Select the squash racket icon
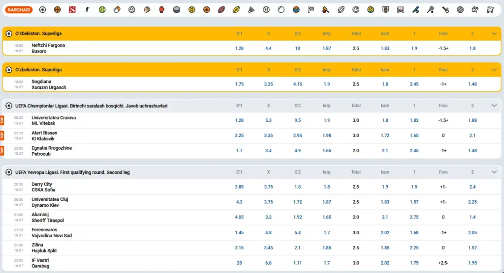 click(x=430, y=10)
